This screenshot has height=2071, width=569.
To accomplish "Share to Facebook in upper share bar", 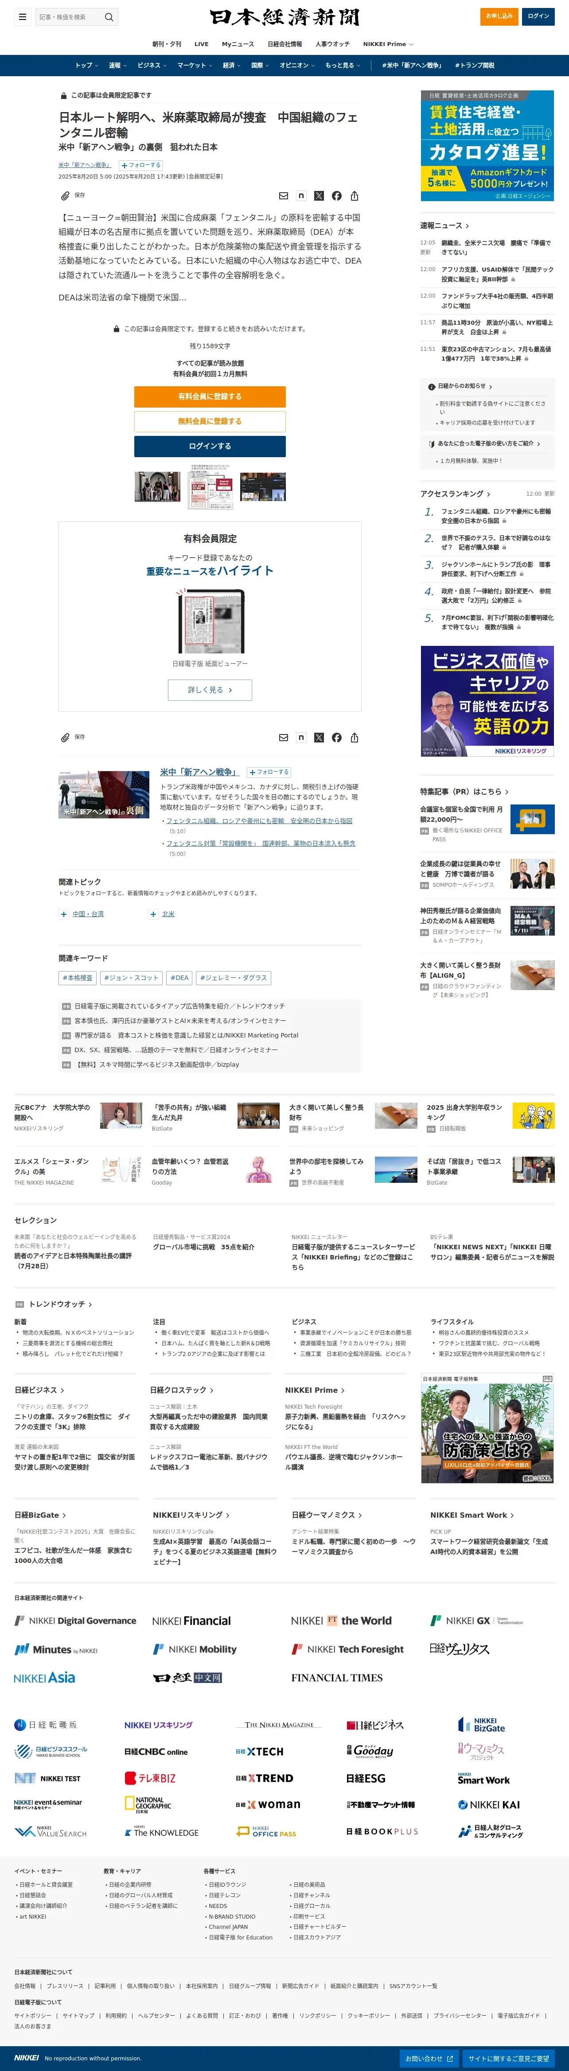I will (337, 195).
